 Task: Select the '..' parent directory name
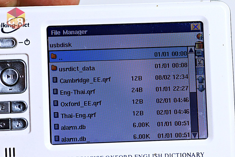click(61, 59)
